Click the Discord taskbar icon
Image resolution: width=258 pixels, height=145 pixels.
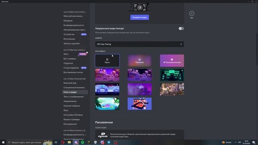coord(76,142)
